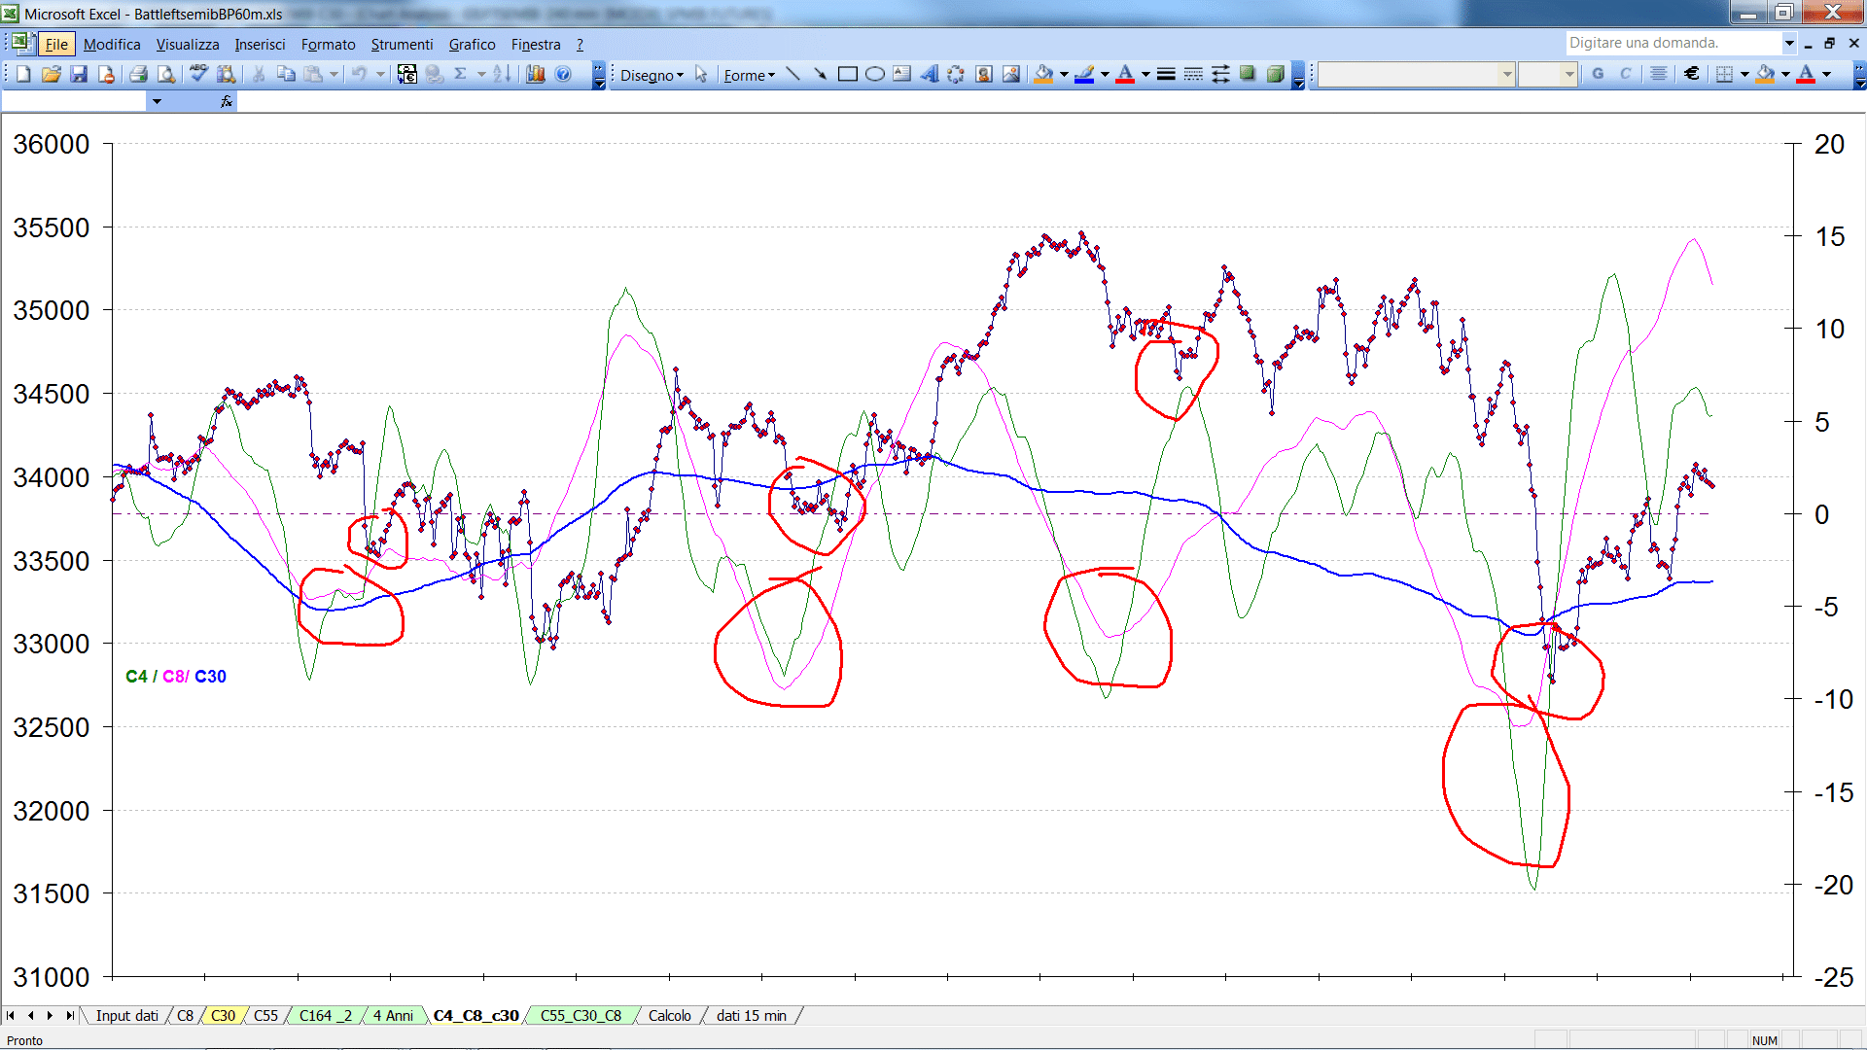Toggle Italic (C) formatting

tap(1625, 74)
